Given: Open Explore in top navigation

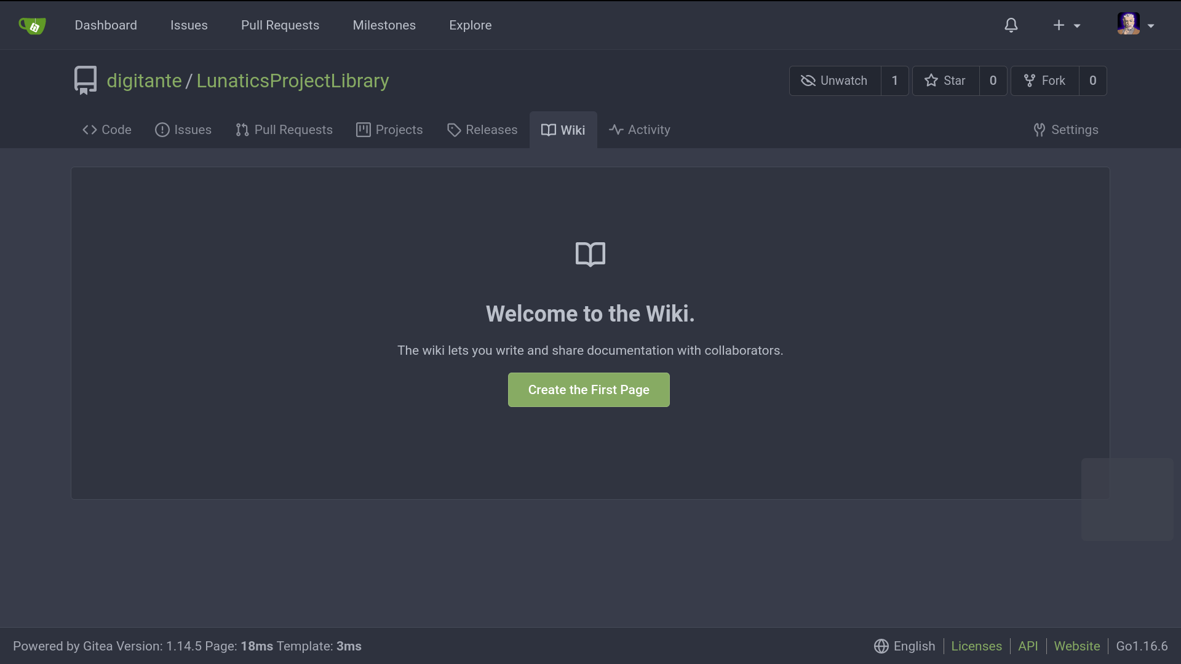Looking at the screenshot, I should point(470,25).
